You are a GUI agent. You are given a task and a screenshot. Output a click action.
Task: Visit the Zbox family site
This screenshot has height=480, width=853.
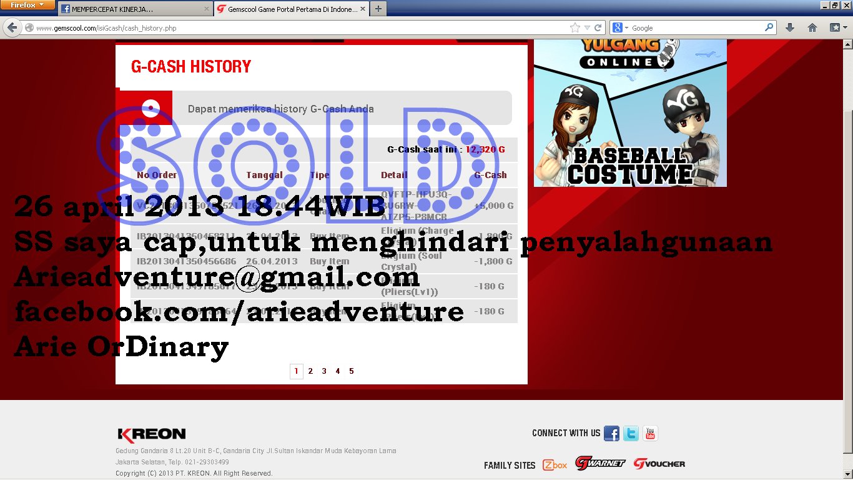click(x=555, y=465)
